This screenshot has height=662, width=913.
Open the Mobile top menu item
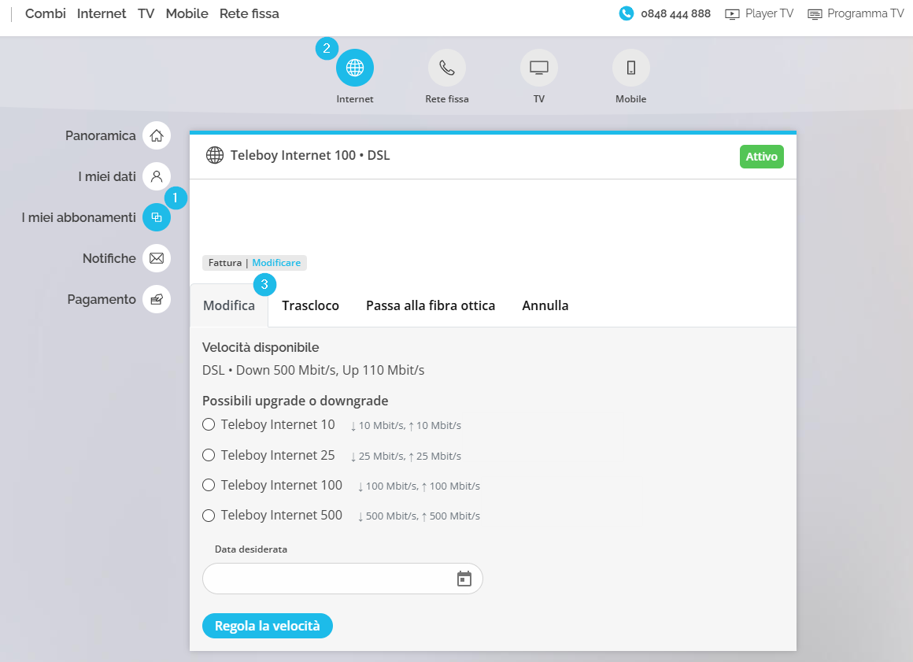(187, 13)
